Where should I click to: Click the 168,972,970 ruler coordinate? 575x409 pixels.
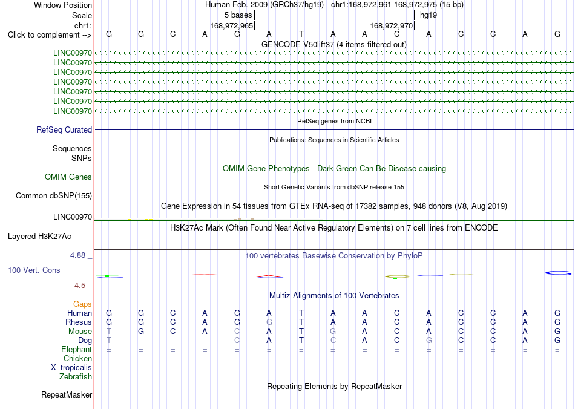pyautogui.click(x=391, y=25)
